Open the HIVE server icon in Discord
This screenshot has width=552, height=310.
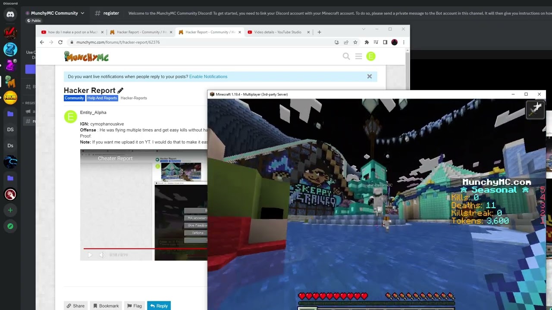10,97
